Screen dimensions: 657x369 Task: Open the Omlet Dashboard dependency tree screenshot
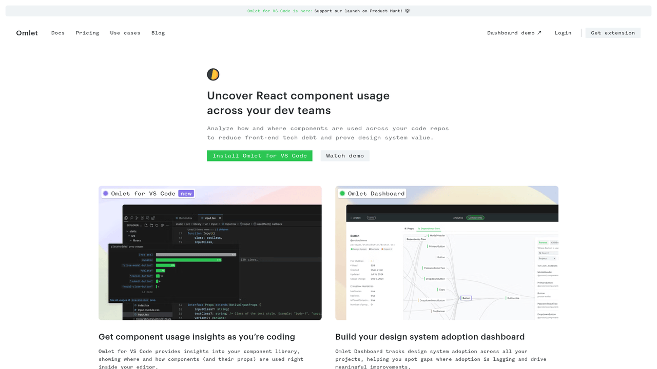point(447,253)
